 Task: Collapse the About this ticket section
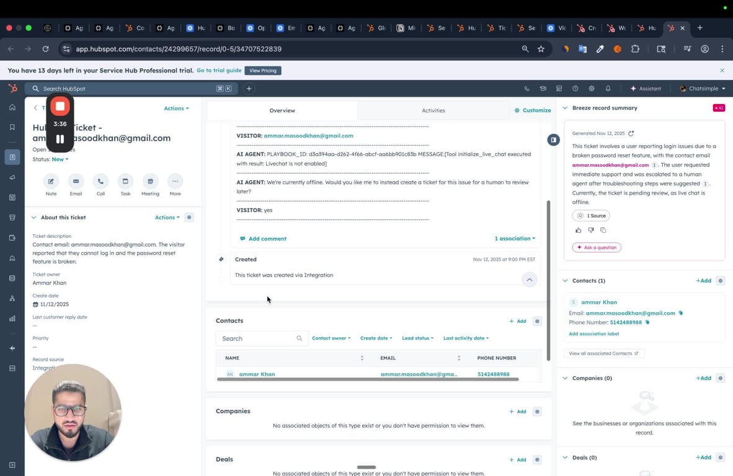coord(33,217)
